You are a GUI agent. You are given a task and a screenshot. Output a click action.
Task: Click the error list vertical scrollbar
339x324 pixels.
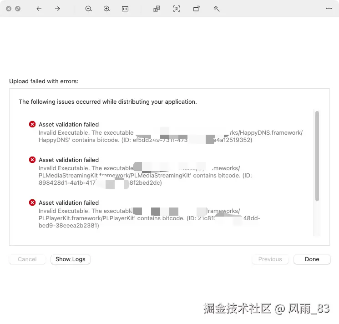click(x=317, y=156)
